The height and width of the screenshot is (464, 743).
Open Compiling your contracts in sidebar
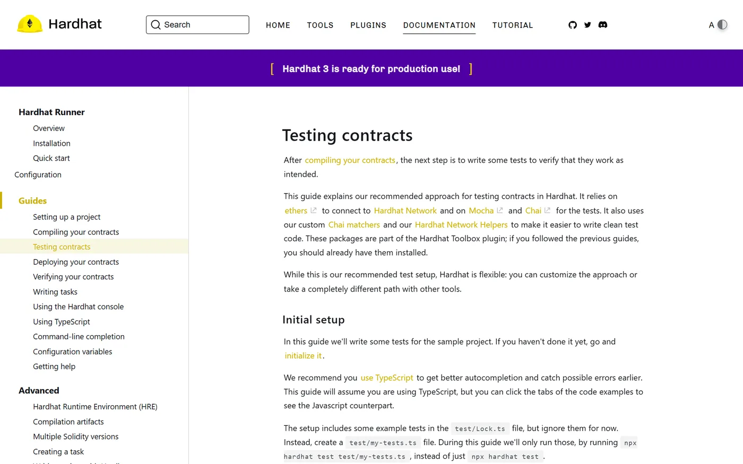coord(76,232)
